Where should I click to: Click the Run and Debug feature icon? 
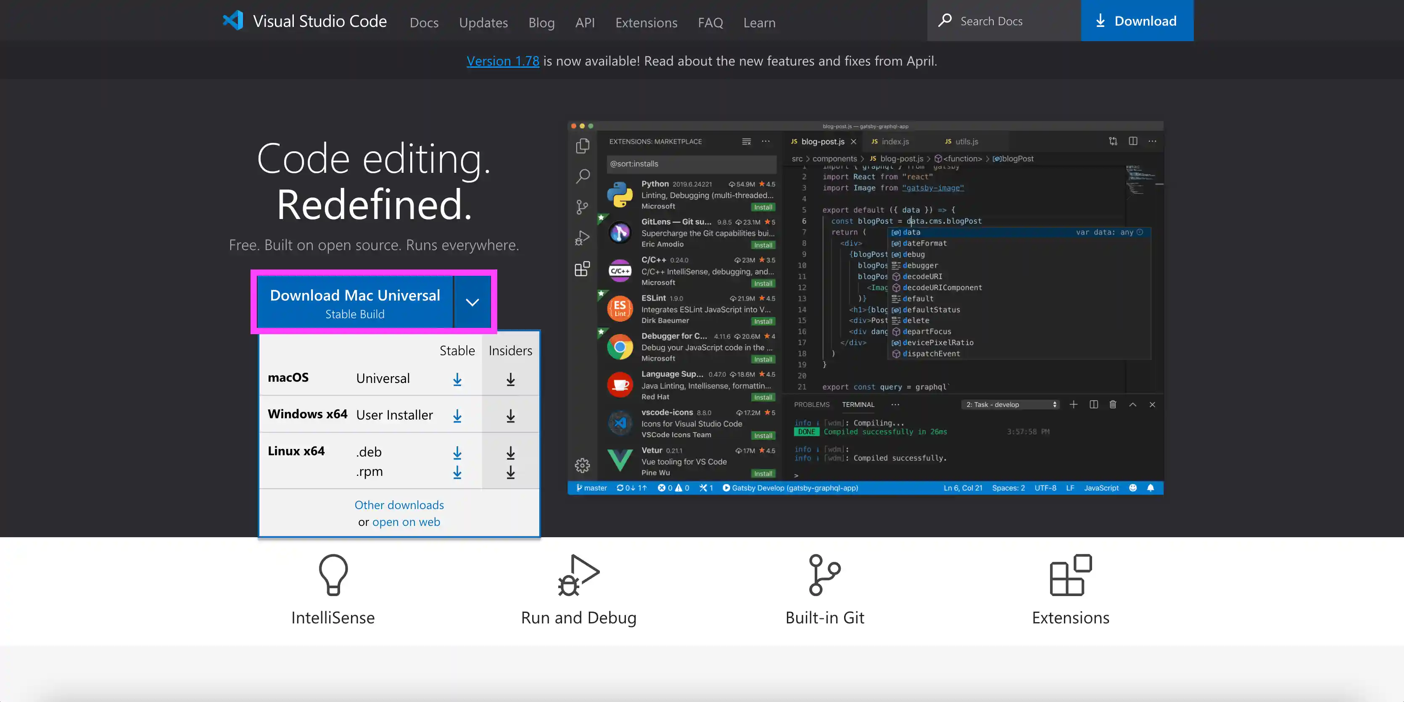pos(578,575)
